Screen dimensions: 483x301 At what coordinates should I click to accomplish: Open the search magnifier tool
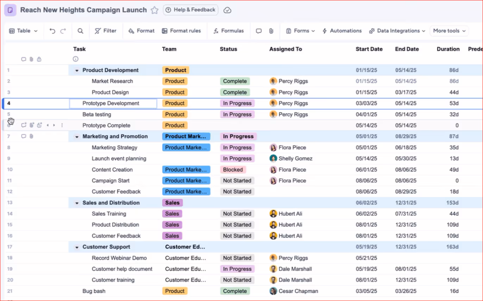pos(81,31)
